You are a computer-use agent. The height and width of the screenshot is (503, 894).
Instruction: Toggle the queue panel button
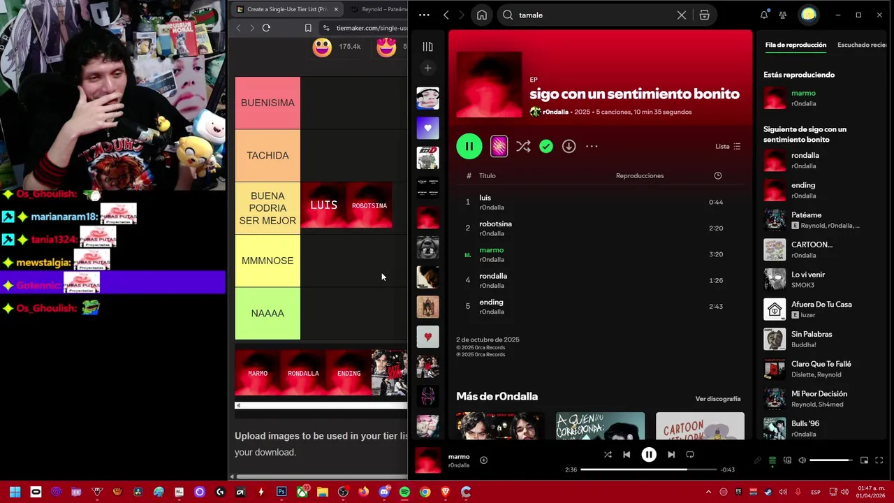[x=772, y=460]
